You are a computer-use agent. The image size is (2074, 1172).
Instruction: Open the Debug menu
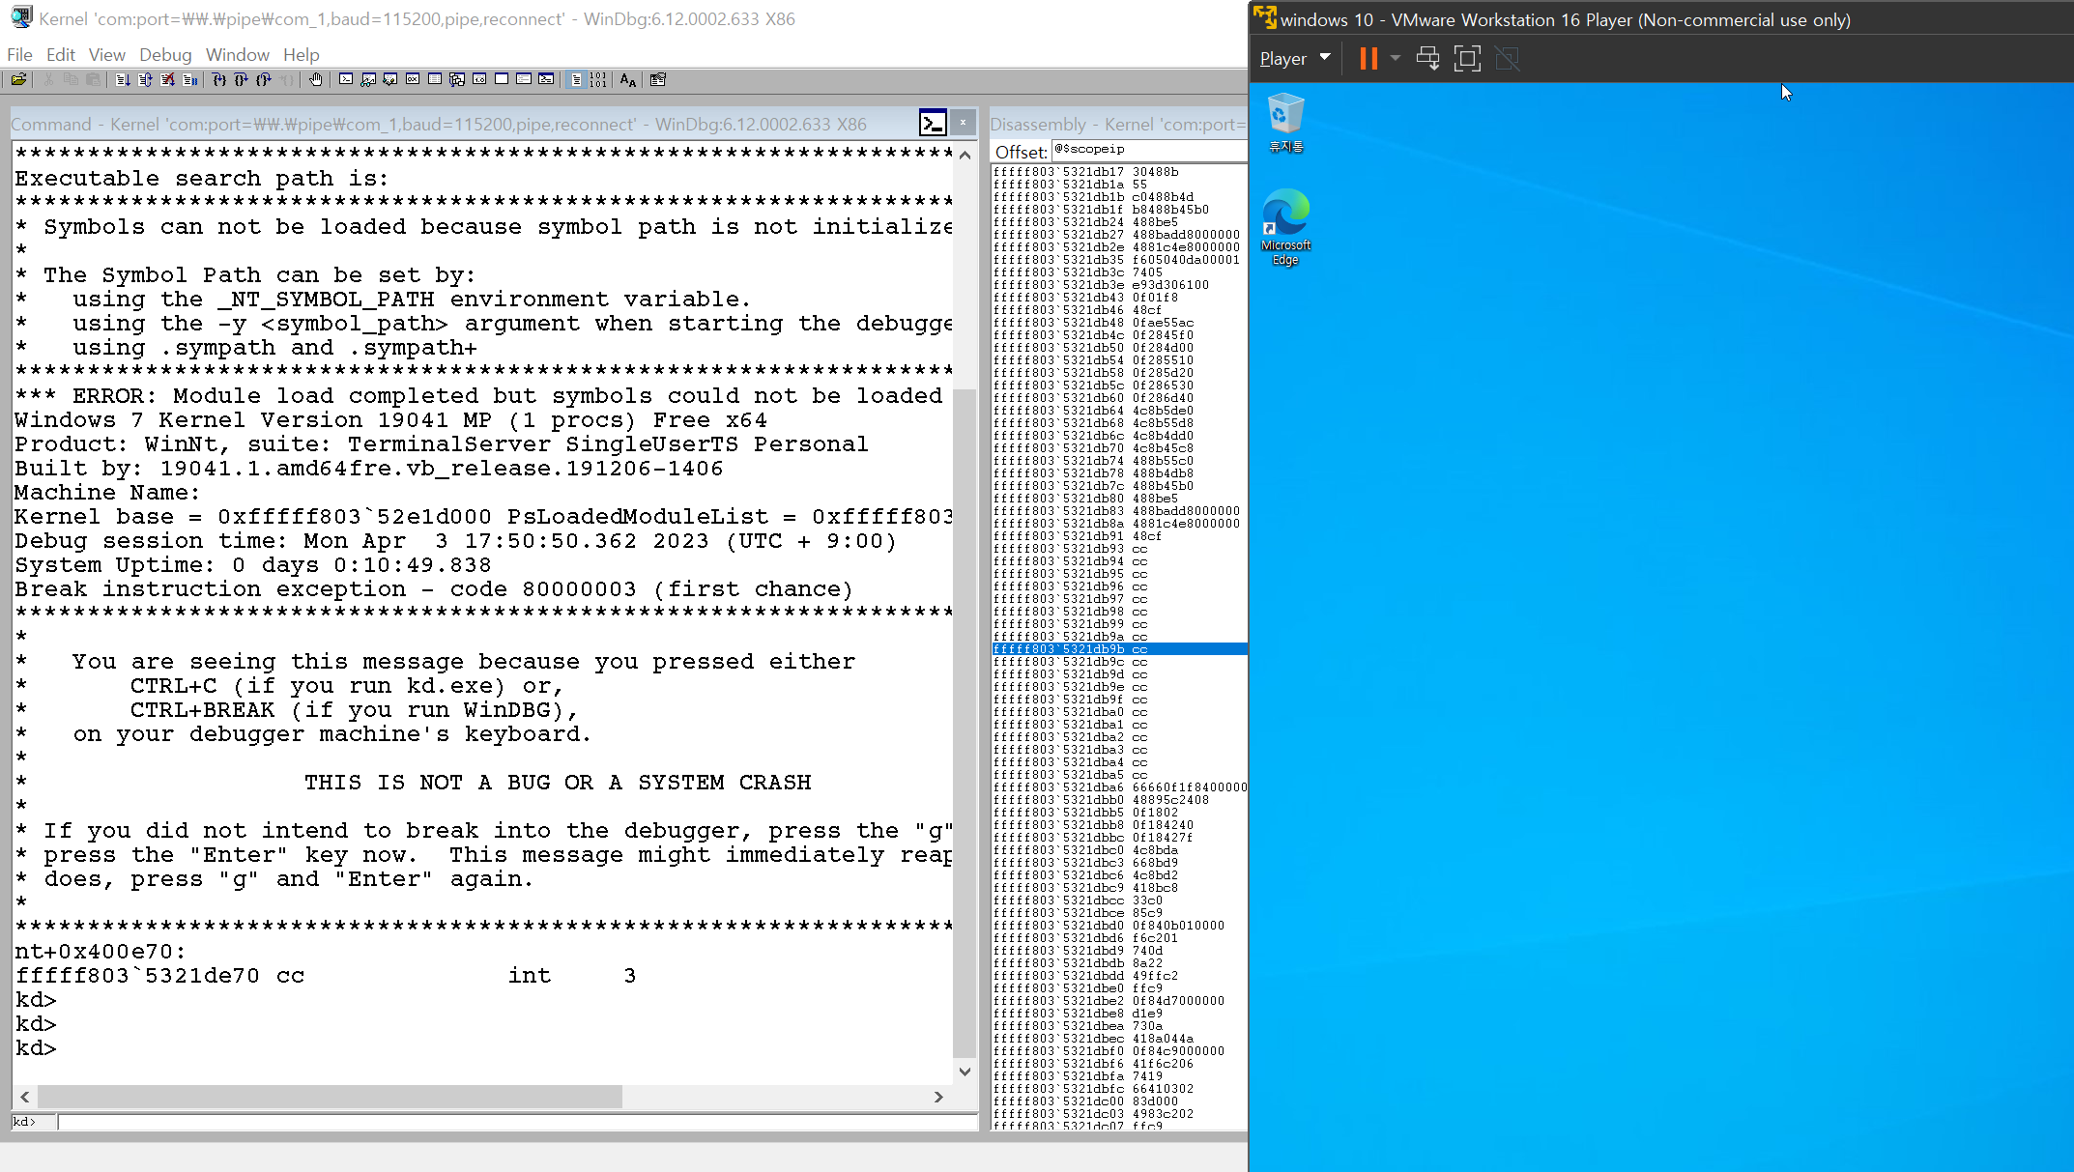[x=165, y=55]
